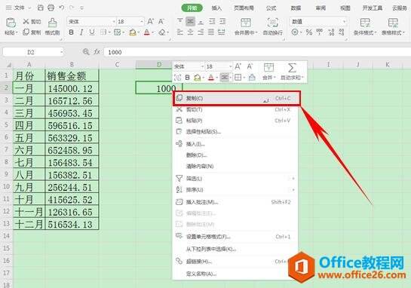Expand the 文件 file menu arrow
411x288 pixels.
coord(29,8)
